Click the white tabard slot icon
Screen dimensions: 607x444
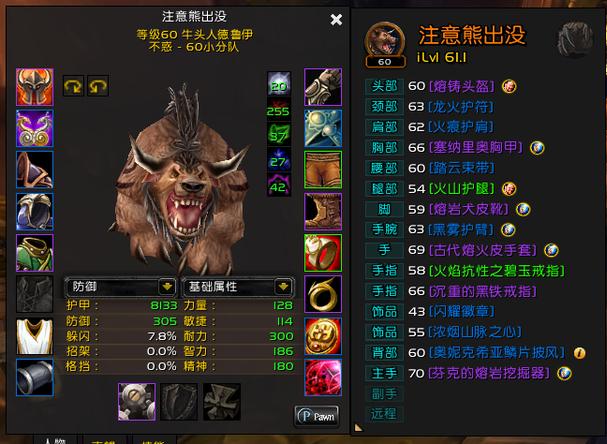pyautogui.click(x=35, y=336)
